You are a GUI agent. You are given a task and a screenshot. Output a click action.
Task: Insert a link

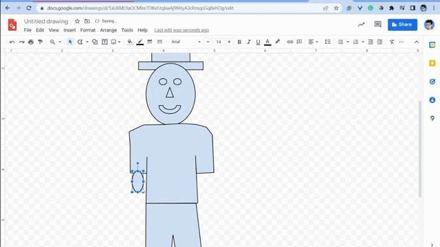coord(290,42)
